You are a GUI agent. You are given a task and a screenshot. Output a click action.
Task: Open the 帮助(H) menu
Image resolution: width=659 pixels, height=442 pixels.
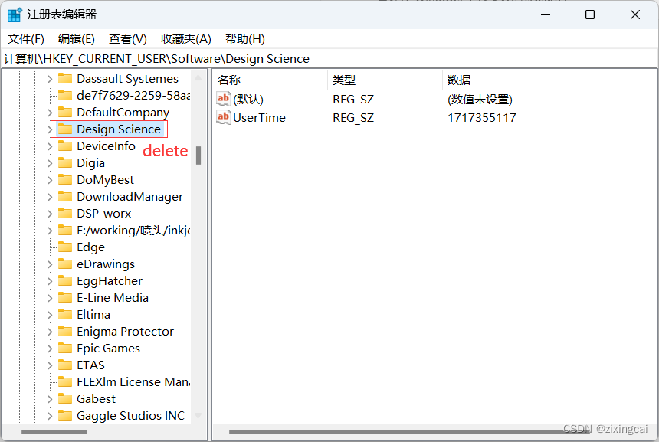(245, 39)
